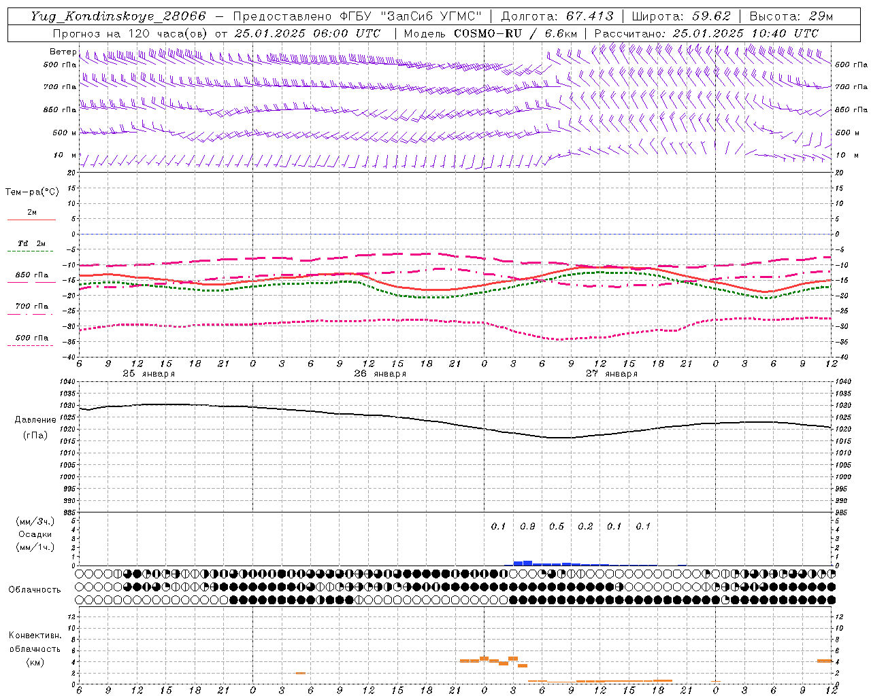Click the Тем-ра(°C) axis label
871x696 pixels.
pyautogui.click(x=32, y=192)
